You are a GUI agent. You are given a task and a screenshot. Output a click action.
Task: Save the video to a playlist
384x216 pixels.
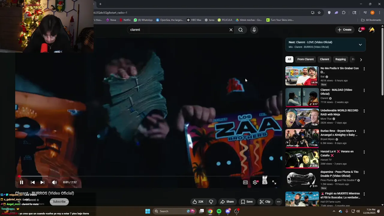tap(247, 202)
